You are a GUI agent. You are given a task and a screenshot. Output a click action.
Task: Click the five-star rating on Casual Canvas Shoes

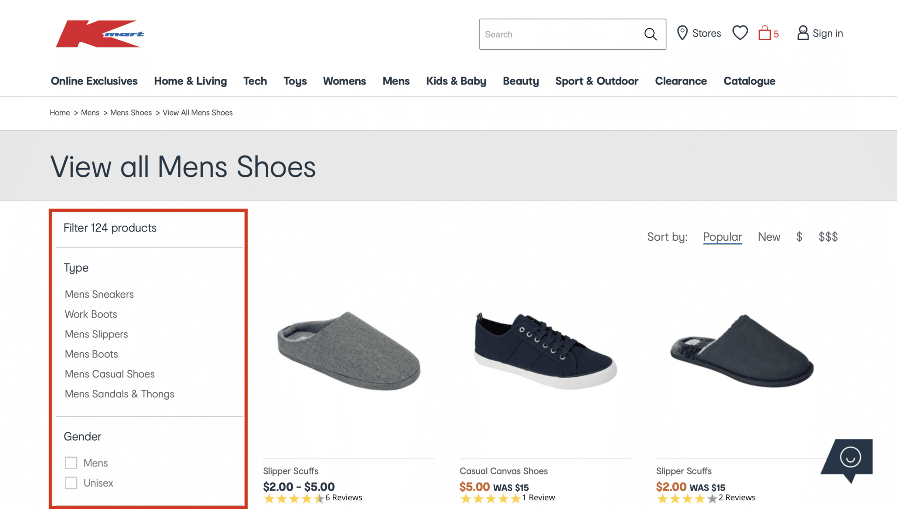click(491, 498)
